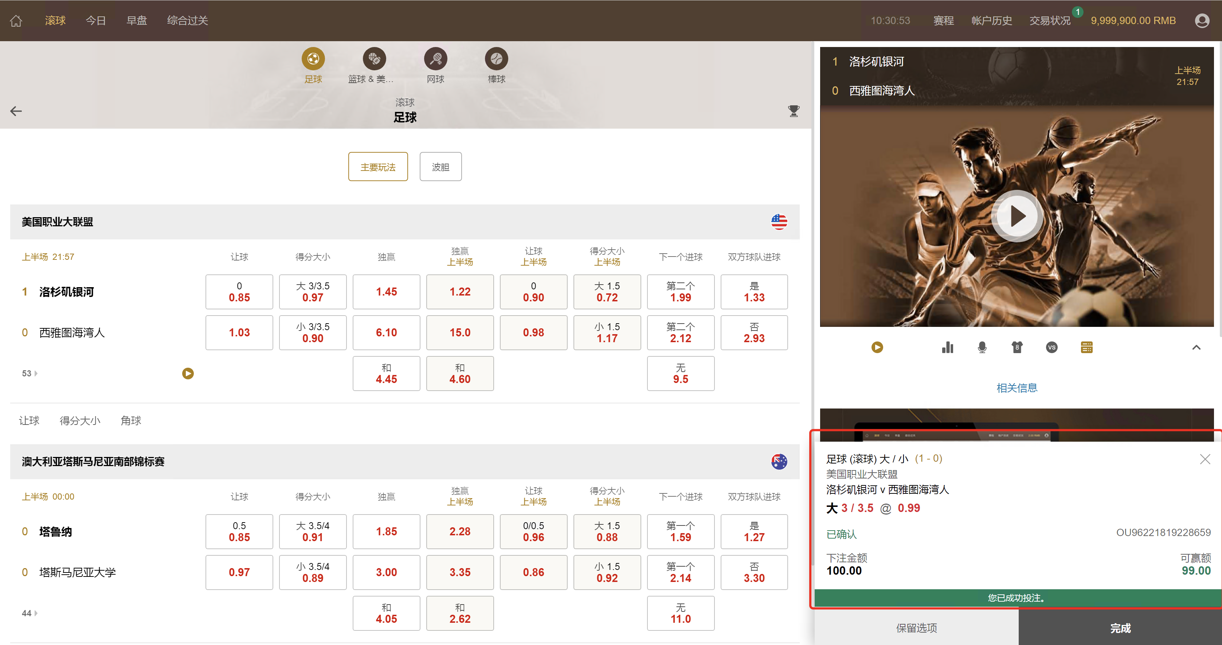Switch to the 角球 tab

point(131,421)
